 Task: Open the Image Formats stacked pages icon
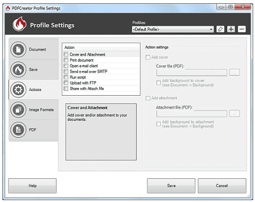click(x=18, y=110)
